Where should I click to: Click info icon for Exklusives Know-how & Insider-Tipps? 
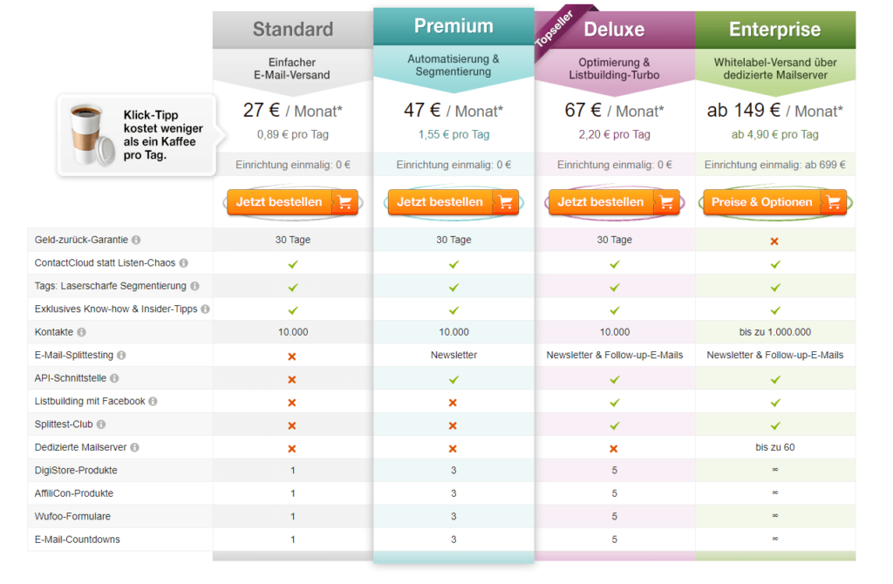[206, 309]
